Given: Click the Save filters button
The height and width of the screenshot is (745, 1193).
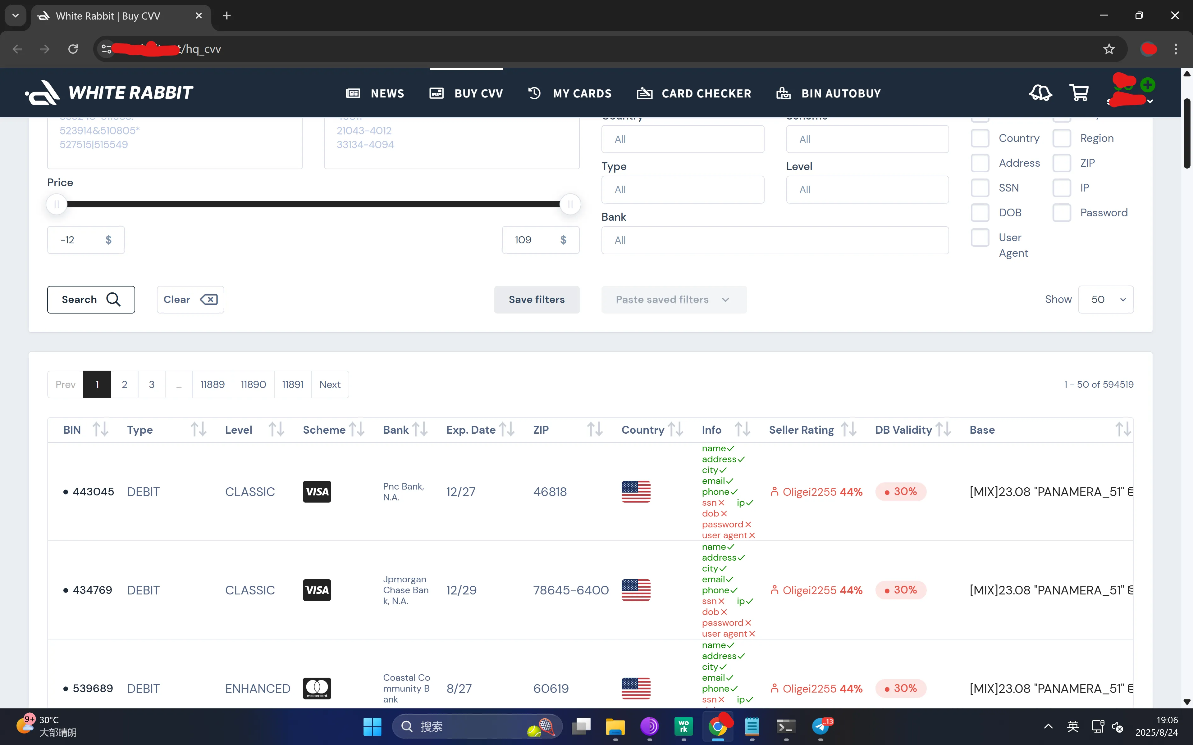Looking at the screenshot, I should (x=537, y=300).
